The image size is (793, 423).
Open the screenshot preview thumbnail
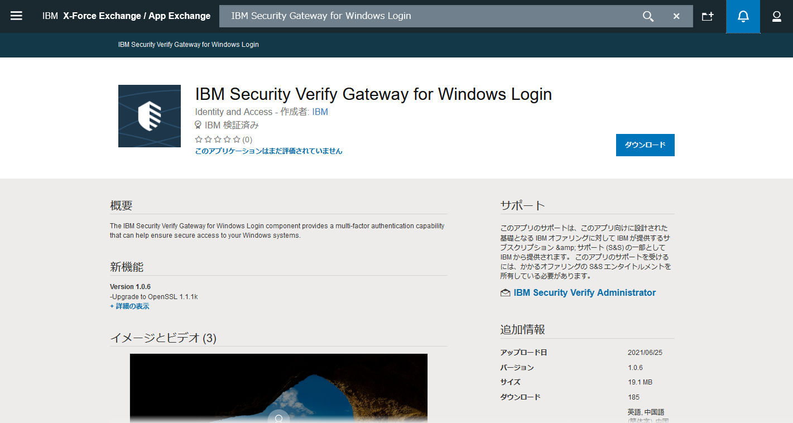click(x=278, y=388)
